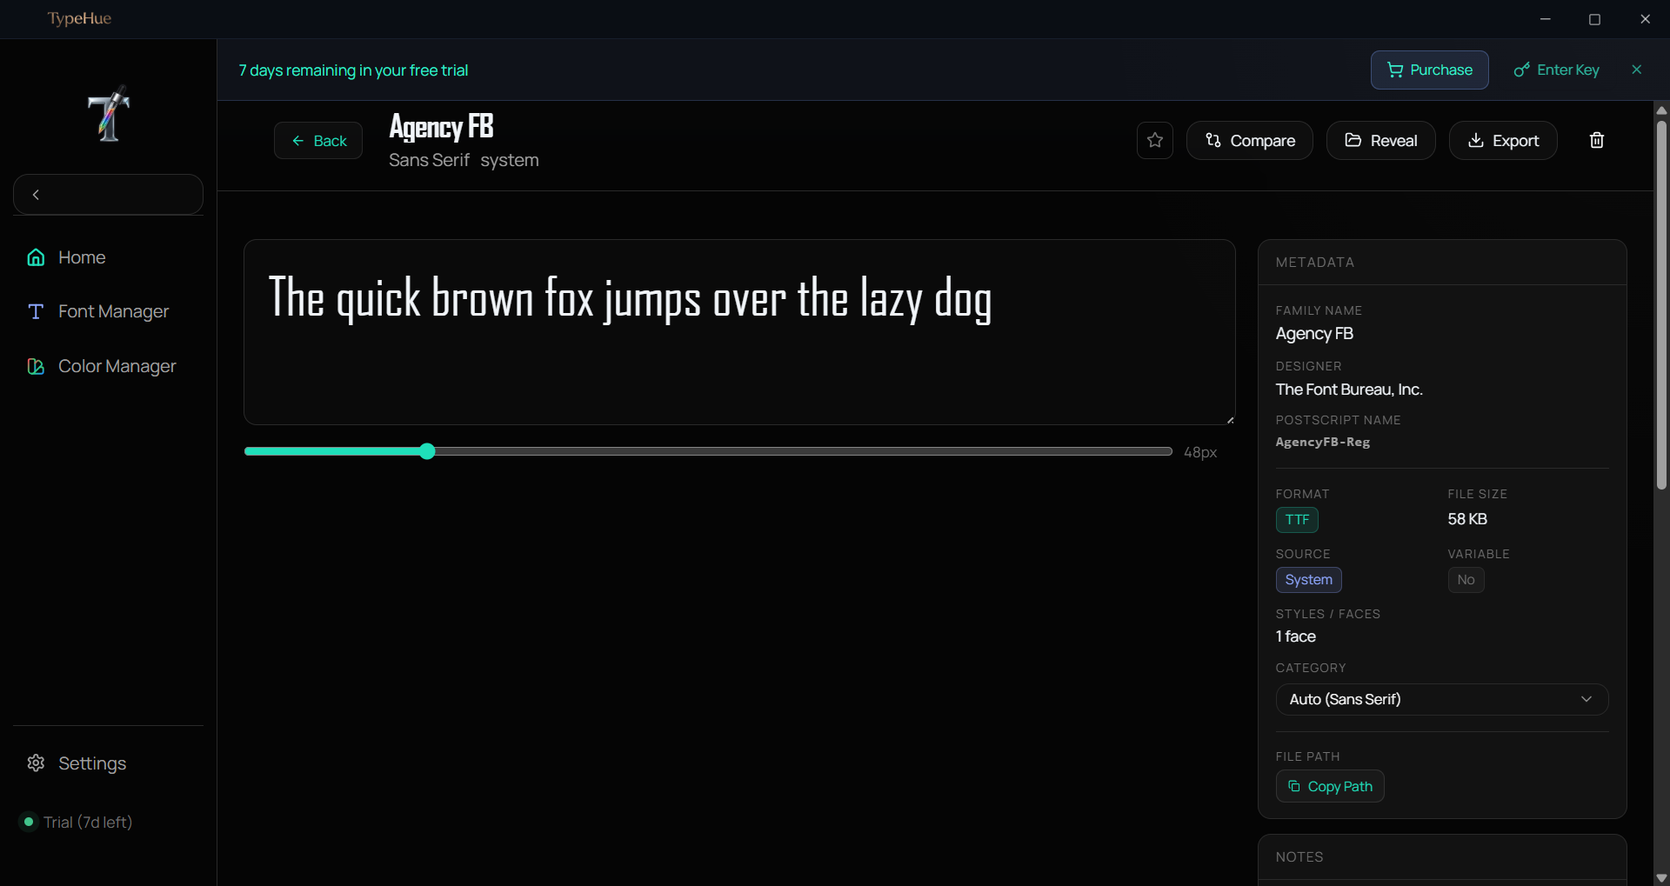
Task: Click the Purchase button
Action: click(x=1429, y=70)
